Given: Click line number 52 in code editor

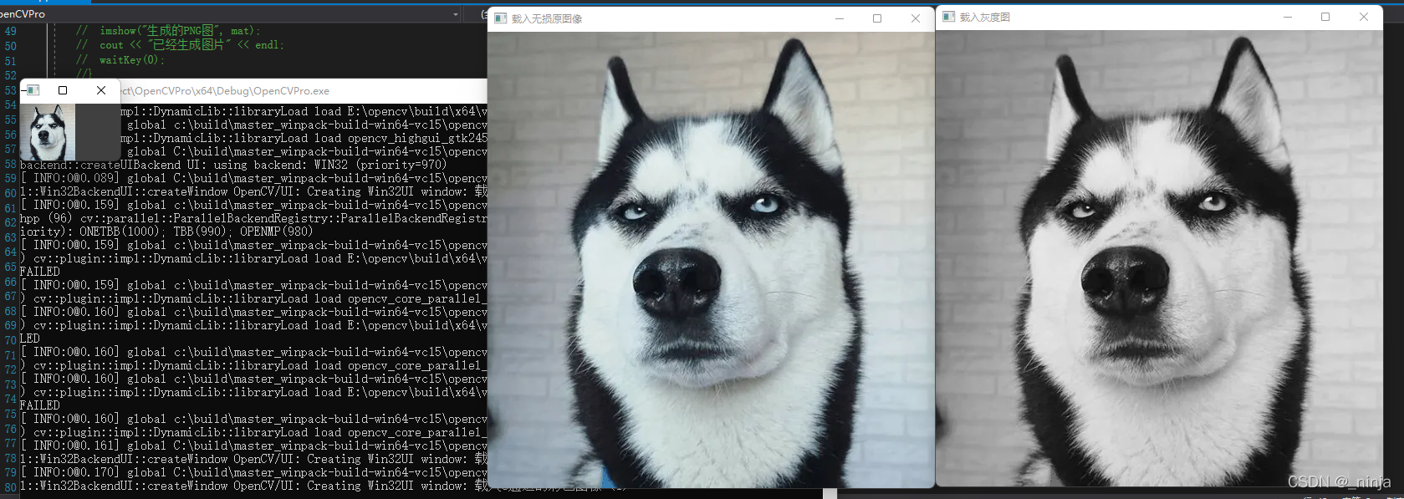Looking at the screenshot, I should [x=10, y=75].
